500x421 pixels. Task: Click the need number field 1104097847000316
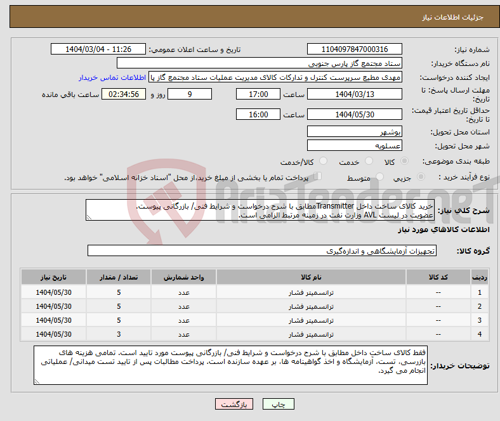click(x=354, y=49)
